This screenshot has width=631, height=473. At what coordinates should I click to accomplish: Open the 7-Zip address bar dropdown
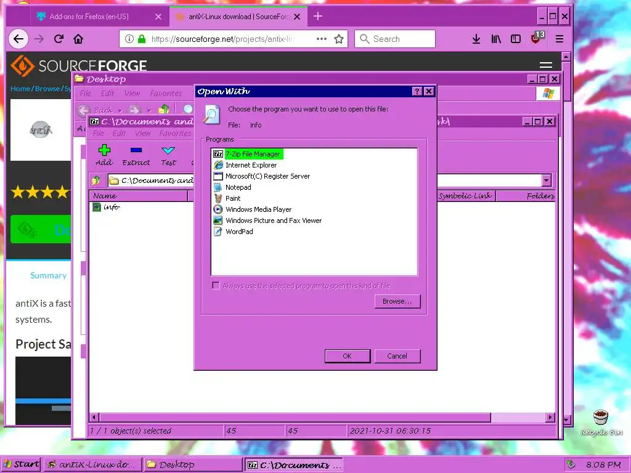(546, 180)
